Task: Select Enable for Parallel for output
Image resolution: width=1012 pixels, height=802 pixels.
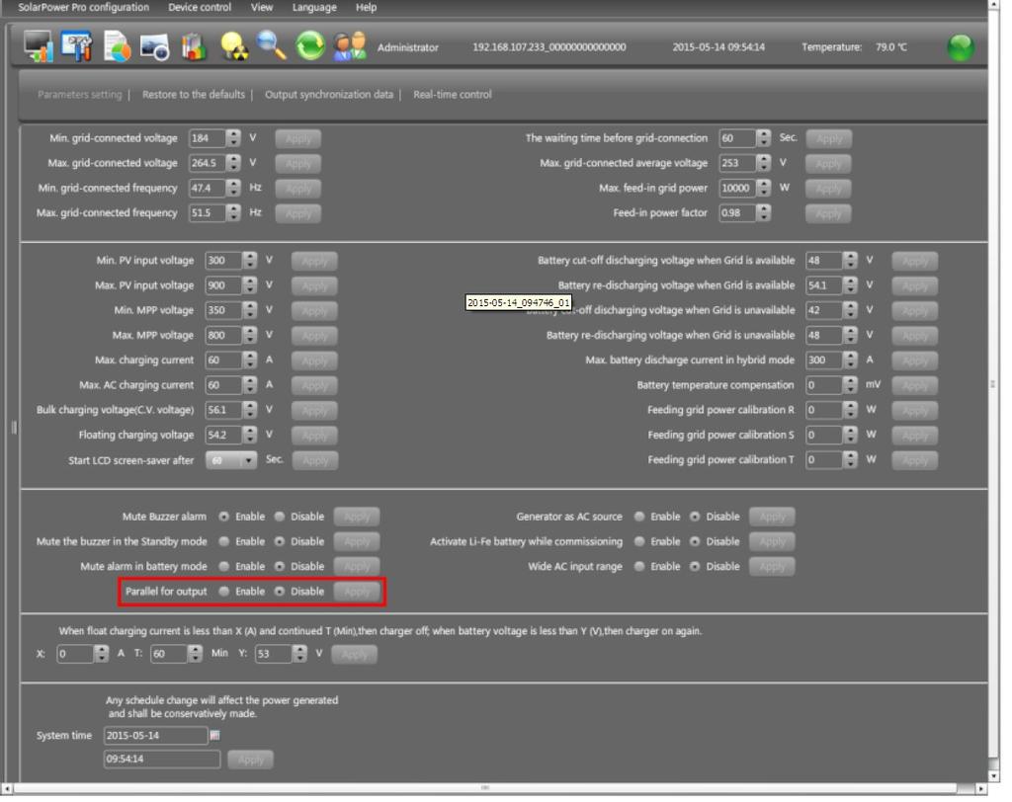Action: [x=224, y=591]
